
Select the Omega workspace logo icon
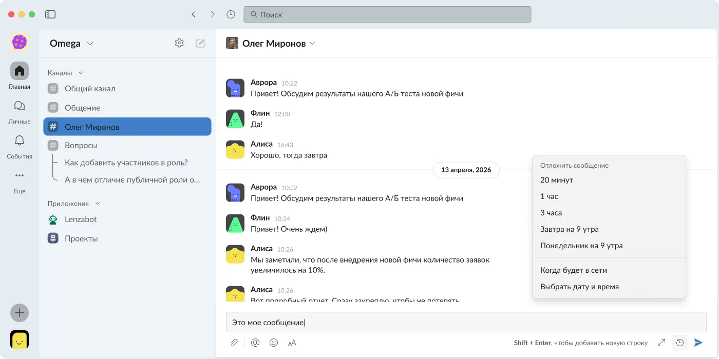coord(20,42)
